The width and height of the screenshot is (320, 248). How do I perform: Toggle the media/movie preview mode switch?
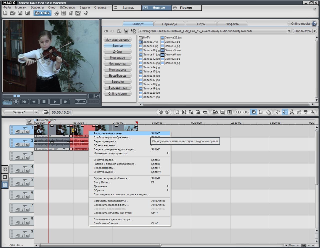pos(7,102)
